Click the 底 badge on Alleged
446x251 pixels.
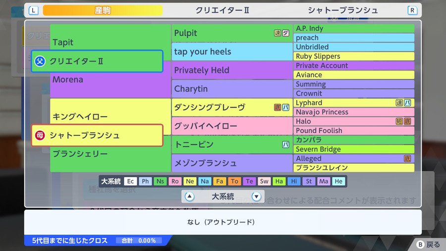[407, 159]
